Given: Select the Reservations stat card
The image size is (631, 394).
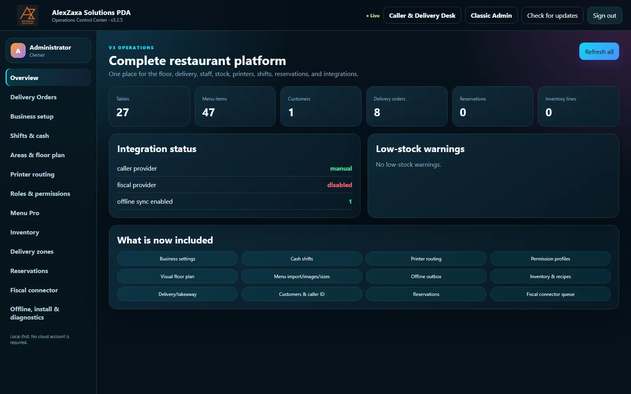Looking at the screenshot, I should pos(493,106).
